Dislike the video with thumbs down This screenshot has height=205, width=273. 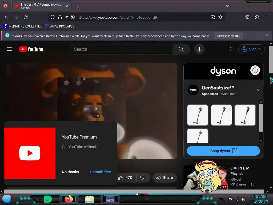click(x=143, y=178)
